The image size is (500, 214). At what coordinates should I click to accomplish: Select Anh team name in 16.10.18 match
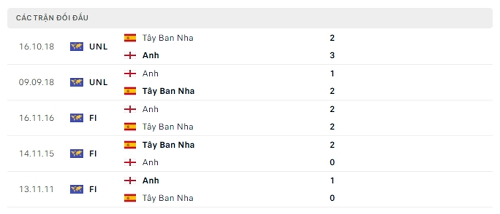[x=150, y=55]
